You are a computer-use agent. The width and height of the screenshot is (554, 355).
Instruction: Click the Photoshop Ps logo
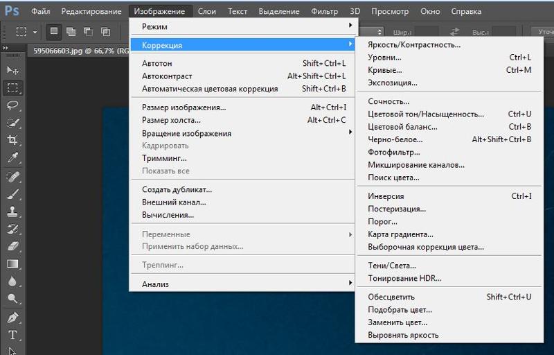12,11
